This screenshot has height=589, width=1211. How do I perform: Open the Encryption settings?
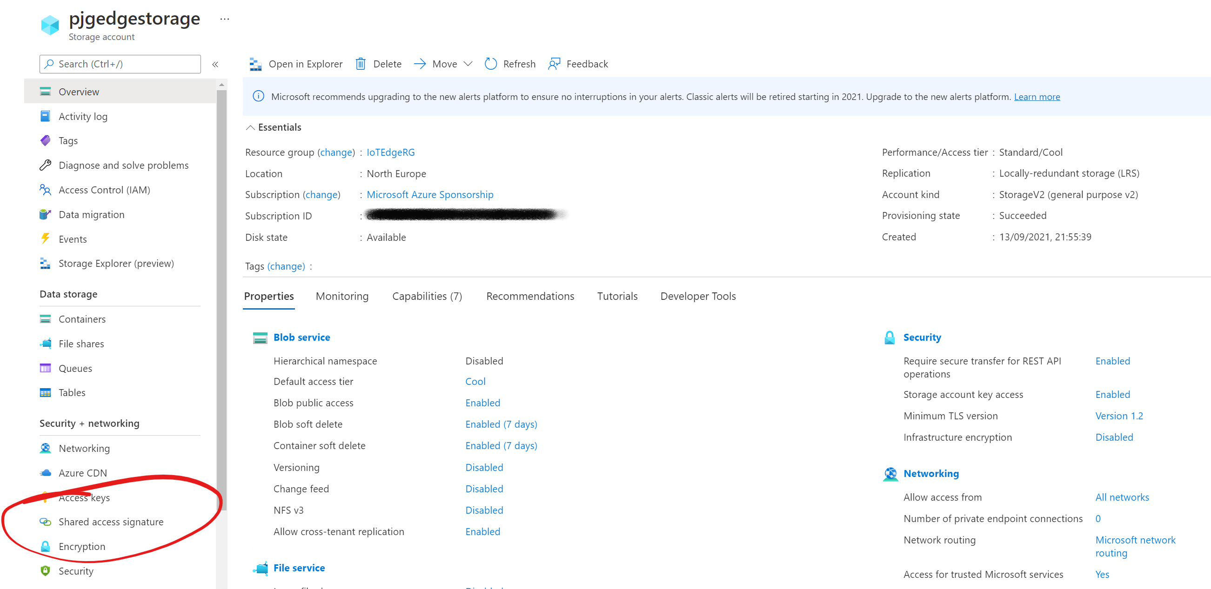pos(82,546)
